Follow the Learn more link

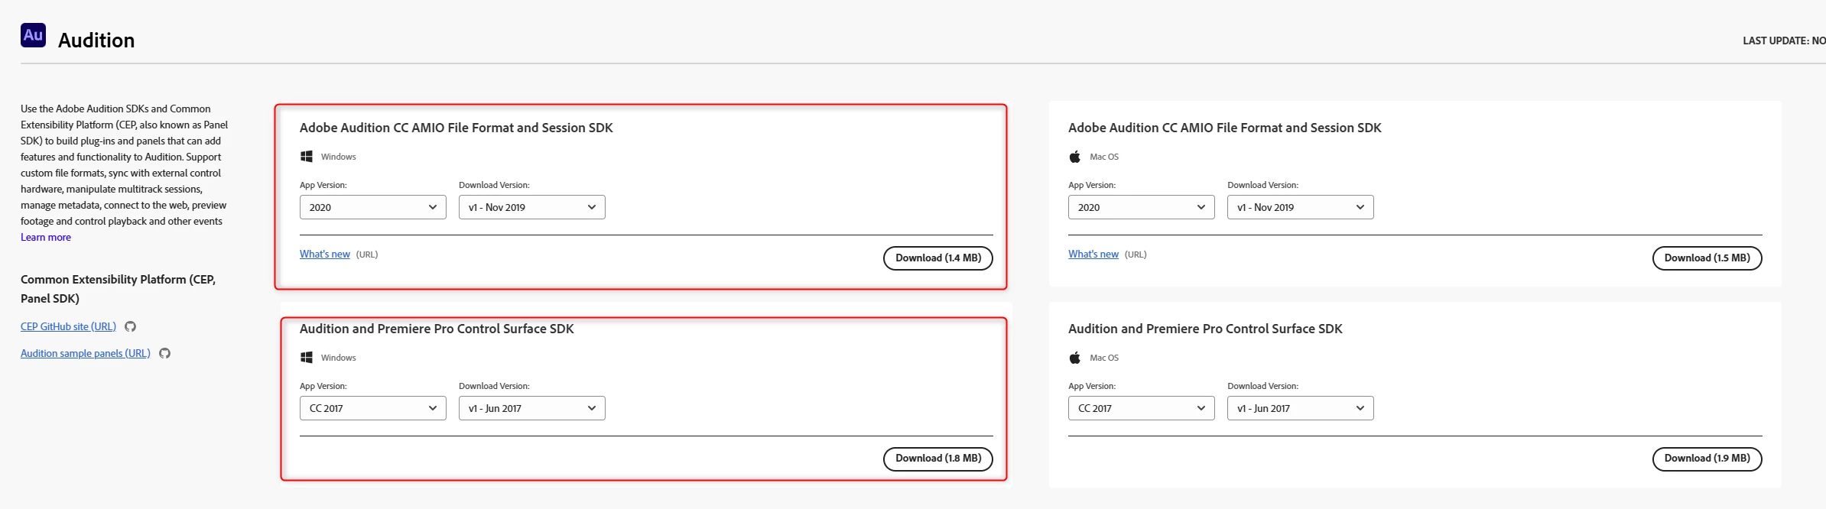pos(46,237)
